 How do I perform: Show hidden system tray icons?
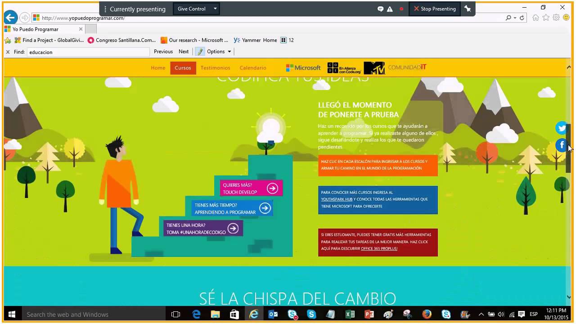coord(481,315)
